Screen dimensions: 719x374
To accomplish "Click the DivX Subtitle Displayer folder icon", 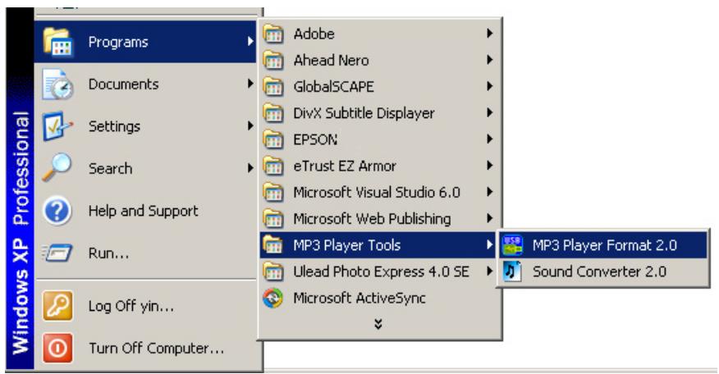I will coord(273,113).
